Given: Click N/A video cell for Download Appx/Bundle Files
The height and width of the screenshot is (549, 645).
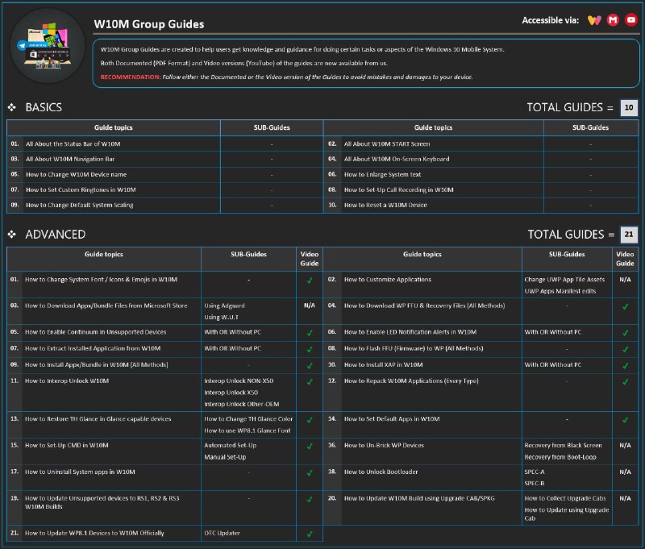Looking at the screenshot, I should [x=310, y=306].
